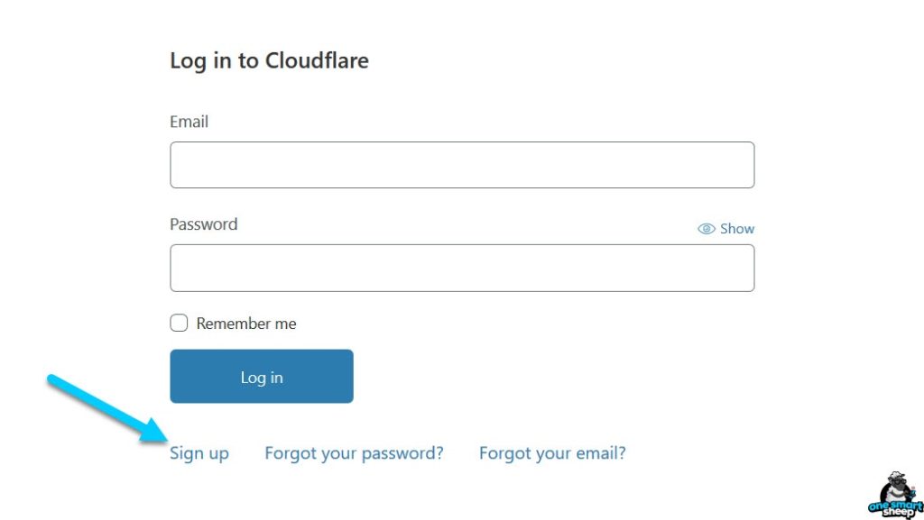Click the word "Cloudflare" in the heading

(316, 61)
